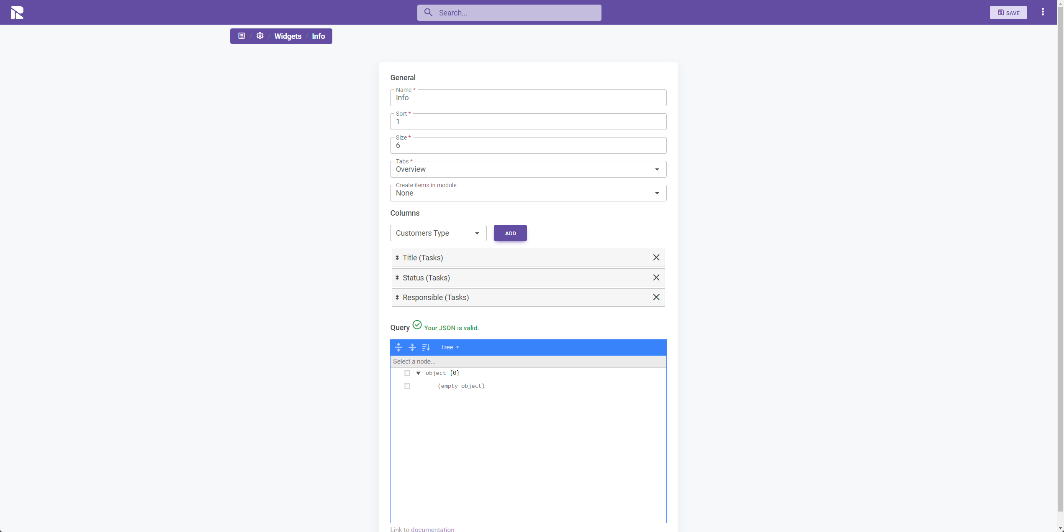This screenshot has width=1064, height=532.
Task: Expand all fields in the JSON editor
Action: 398,347
